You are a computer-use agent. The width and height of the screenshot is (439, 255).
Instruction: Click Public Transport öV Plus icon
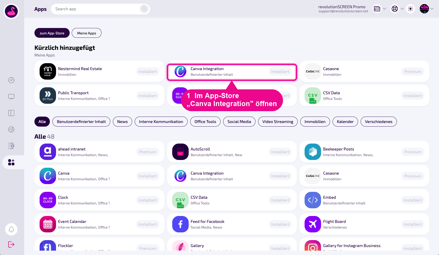pos(48,96)
